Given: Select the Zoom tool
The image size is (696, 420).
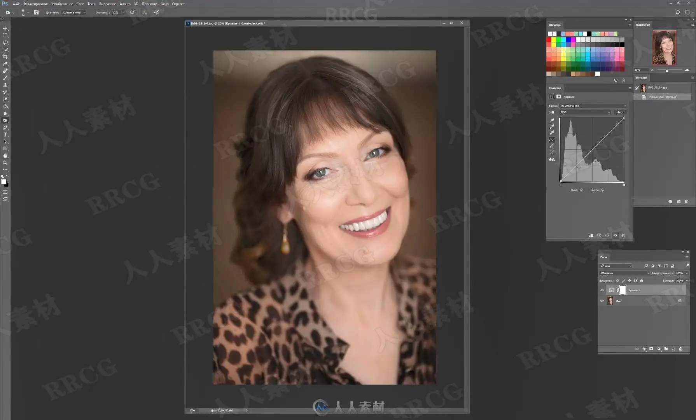Looking at the screenshot, I should [x=5, y=163].
